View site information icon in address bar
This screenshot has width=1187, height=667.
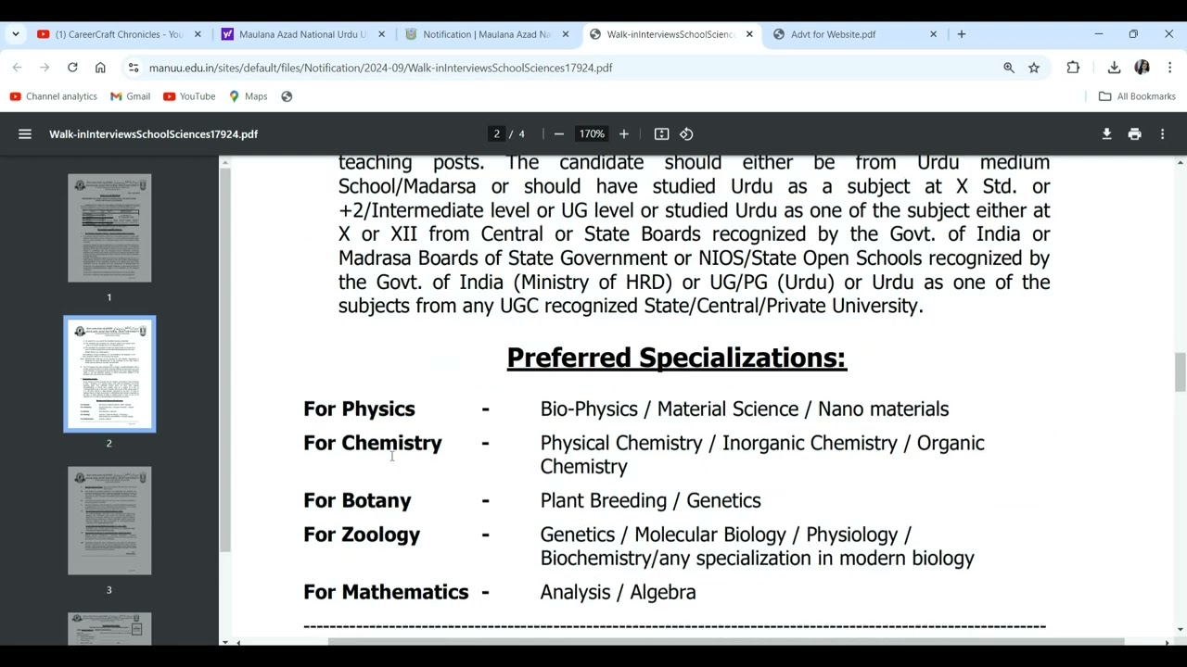134,68
